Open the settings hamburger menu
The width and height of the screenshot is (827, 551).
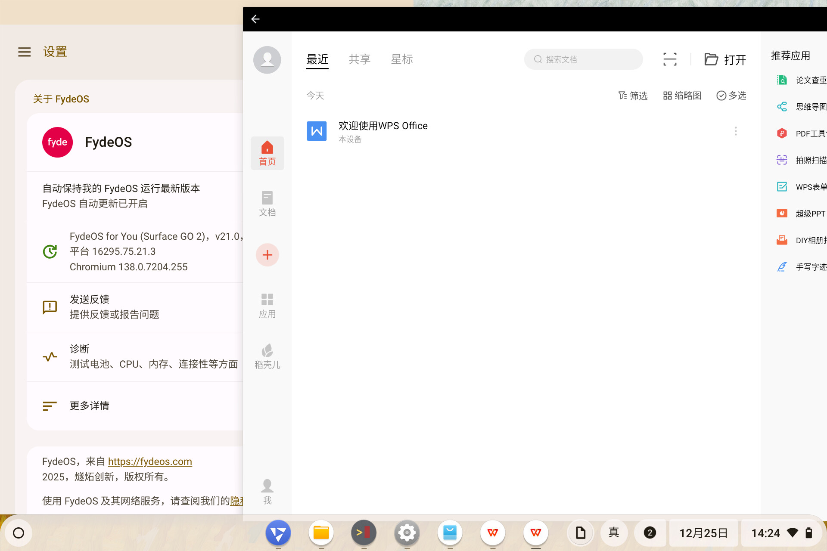click(24, 52)
